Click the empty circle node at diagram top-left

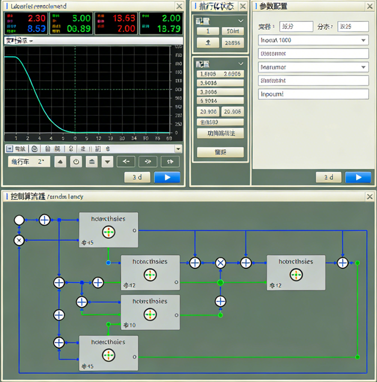19,220
